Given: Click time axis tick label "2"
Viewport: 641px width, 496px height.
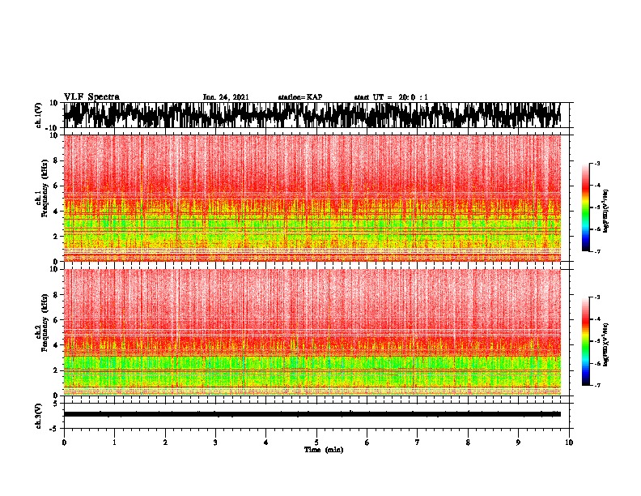Looking at the screenshot, I should pos(165,443).
